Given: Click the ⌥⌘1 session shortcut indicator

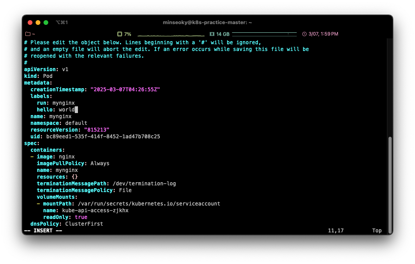Looking at the screenshot, I should (x=62, y=23).
